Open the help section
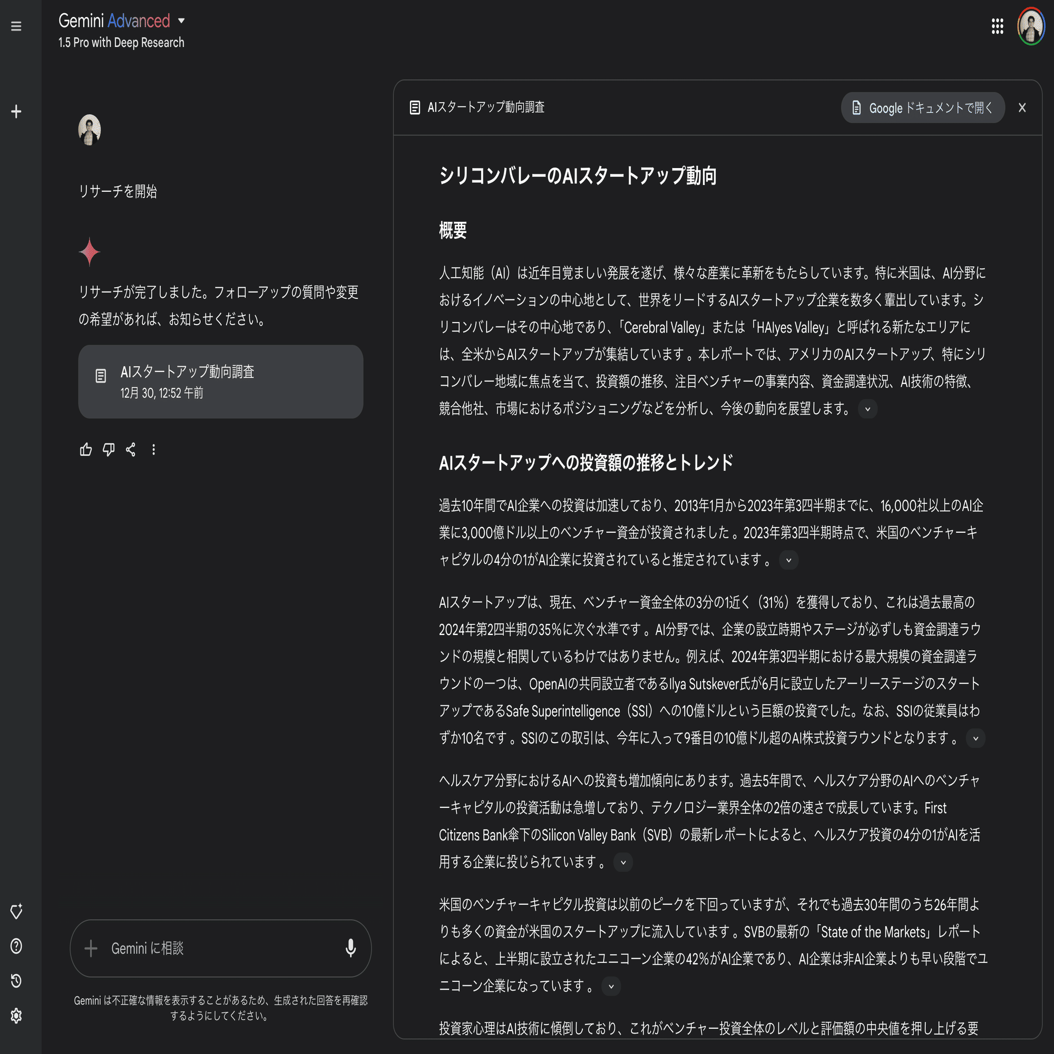1054x1054 pixels. [16, 946]
